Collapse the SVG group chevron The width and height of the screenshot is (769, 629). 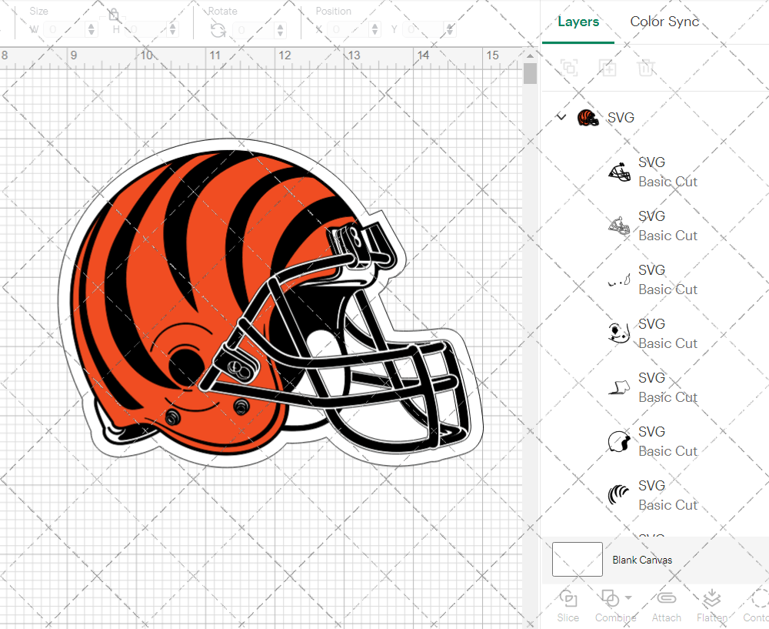coord(561,117)
